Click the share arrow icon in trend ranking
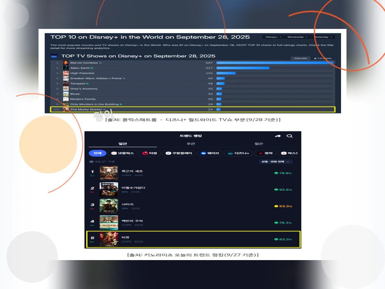 [278, 136]
